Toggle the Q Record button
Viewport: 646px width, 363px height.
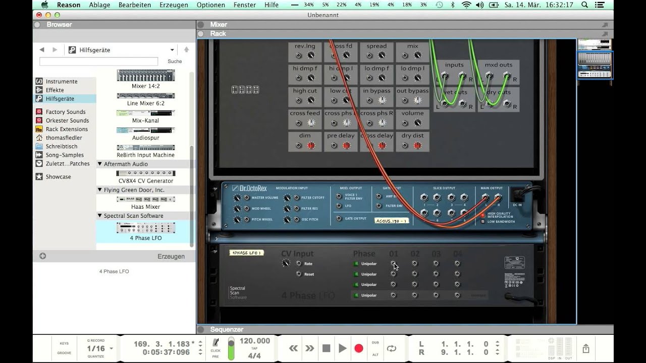click(96, 341)
